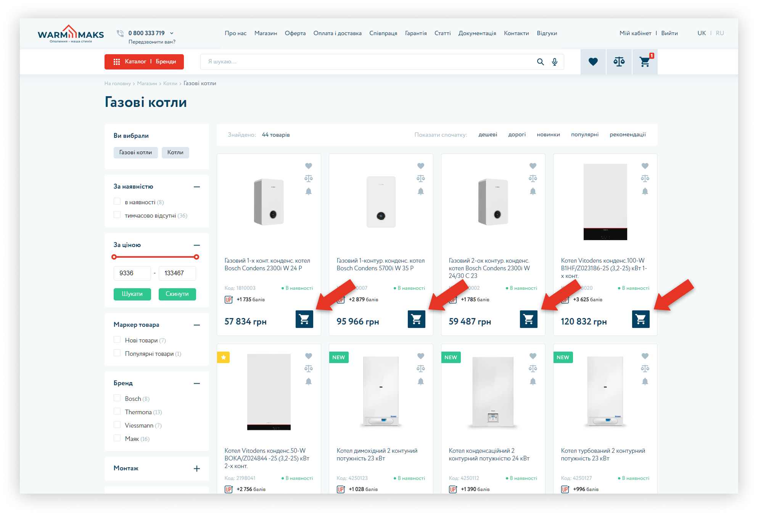This screenshot has height=515, width=758.
Task: Favorite the Котел турбований 23 кВт
Action: [x=645, y=356]
